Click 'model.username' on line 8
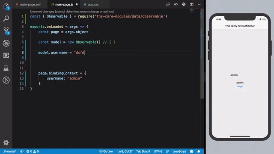Viewport: 274px width, 154px height. (53, 53)
